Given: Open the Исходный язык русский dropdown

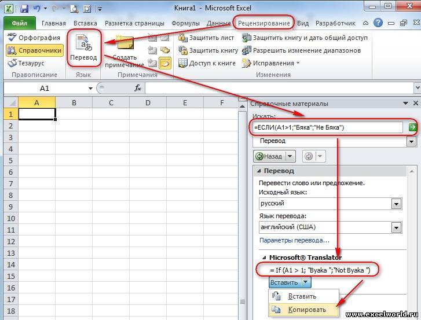Looking at the screenshot, I should pyautogui.click(x=396, y=204).
